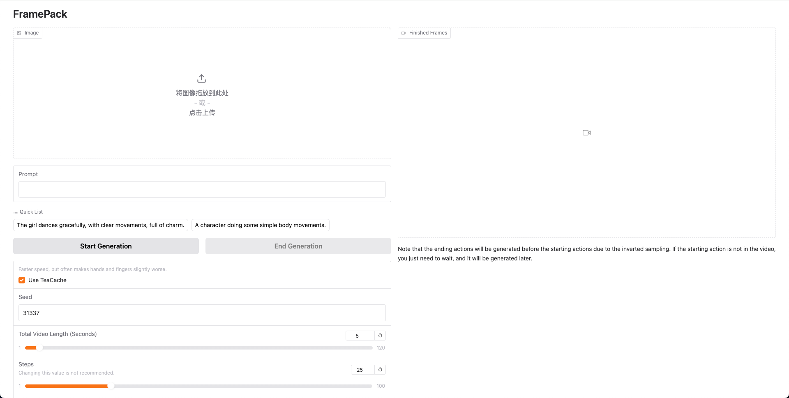Screen dimensions: 789x398
Task: Choose the 'girl dances gracefully' quick prompt
Action: click(x=101, y=225)
